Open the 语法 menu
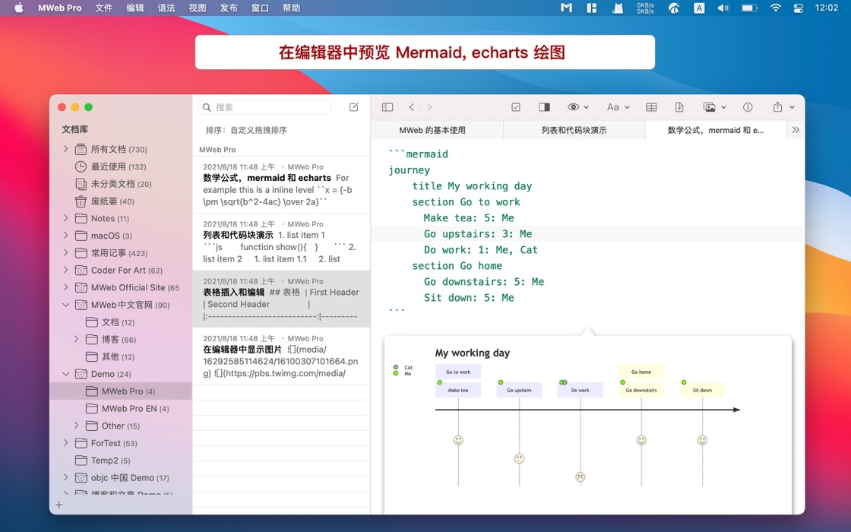 coord(166,8)
